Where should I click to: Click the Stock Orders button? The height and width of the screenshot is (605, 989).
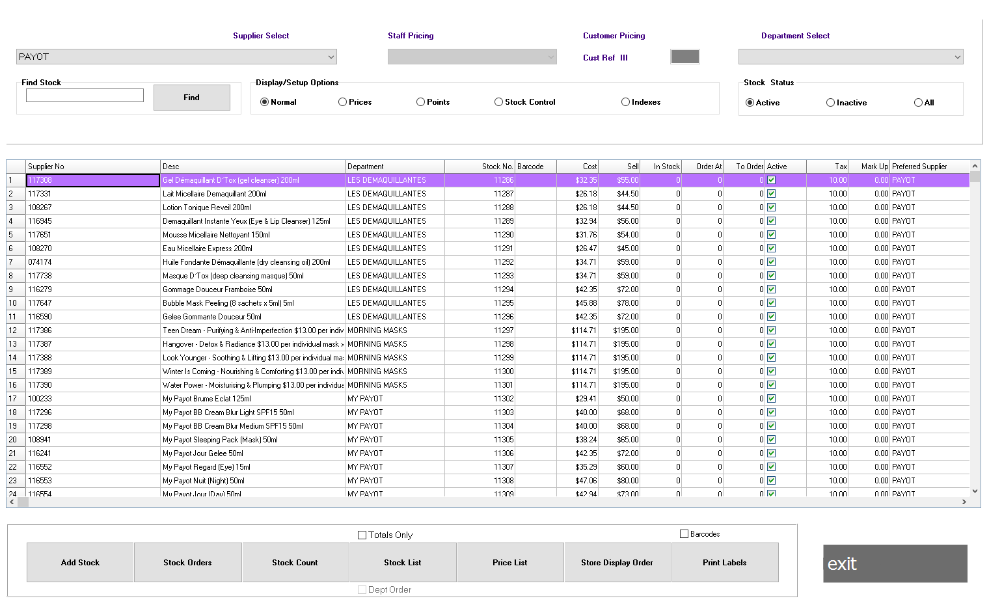click(x=187, y=562)
